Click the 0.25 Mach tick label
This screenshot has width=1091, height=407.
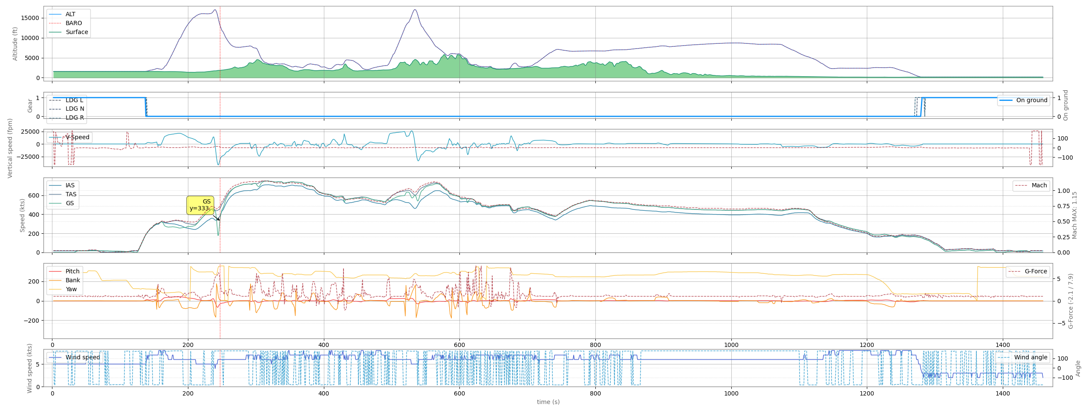pyautogui.click(x=1063, y=237)
